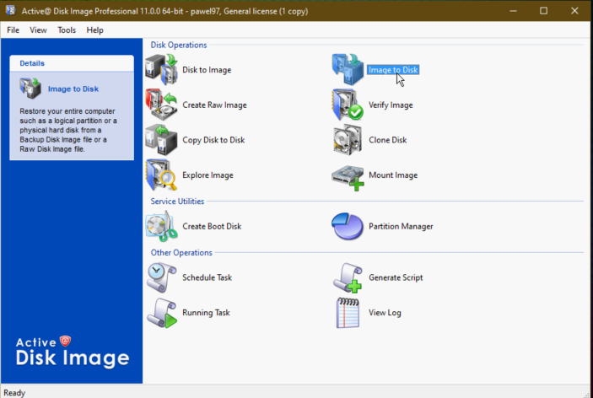This screenshot has width=593, height=398.
Task: Click the Generate Script scroll icon
Action: (348, 277)
